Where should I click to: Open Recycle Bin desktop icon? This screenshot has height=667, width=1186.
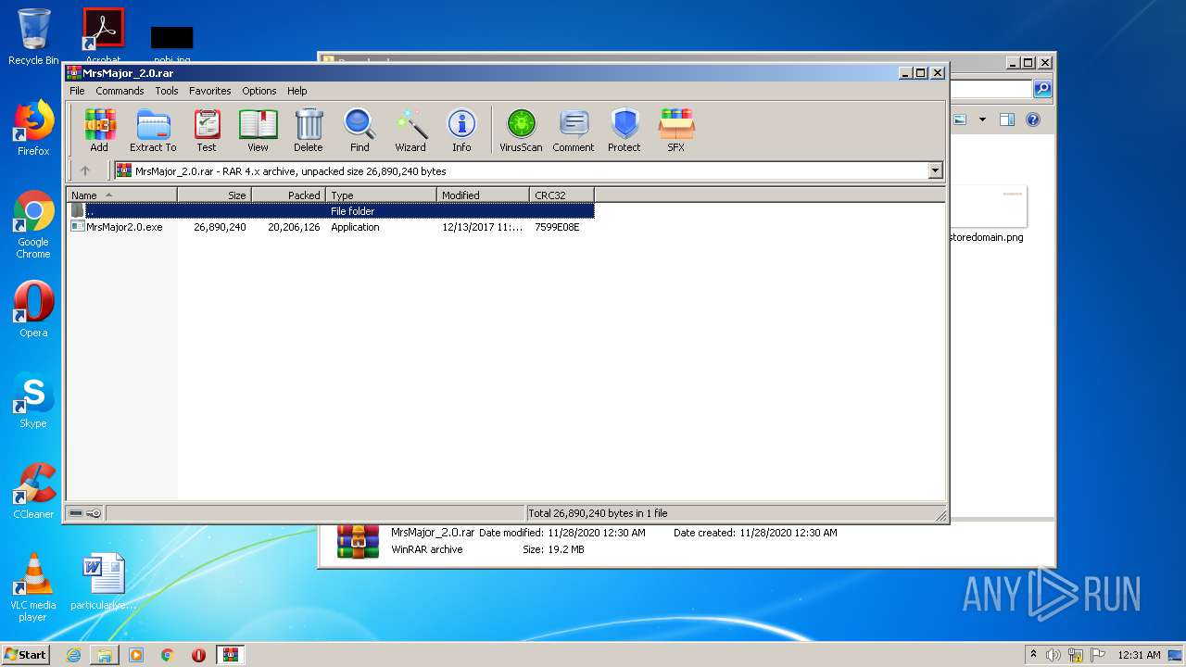tap(33, 37)
